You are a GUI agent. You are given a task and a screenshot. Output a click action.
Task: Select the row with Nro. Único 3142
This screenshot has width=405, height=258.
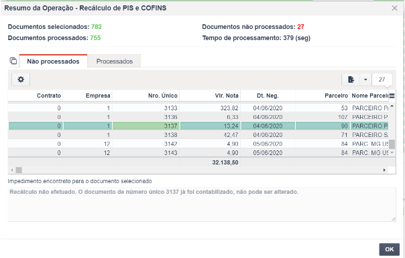(198, 144)
